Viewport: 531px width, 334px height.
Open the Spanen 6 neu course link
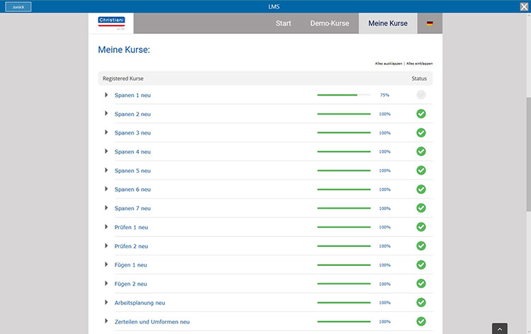pos(132,190)
